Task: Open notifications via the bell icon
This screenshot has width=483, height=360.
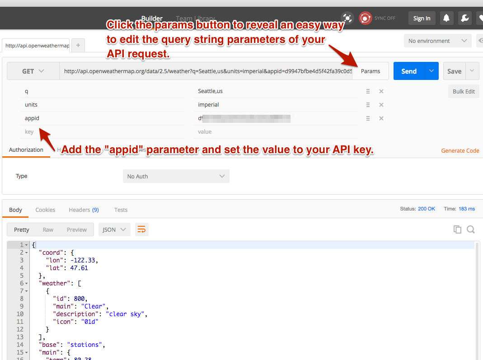Action: (x=446, y=18)
